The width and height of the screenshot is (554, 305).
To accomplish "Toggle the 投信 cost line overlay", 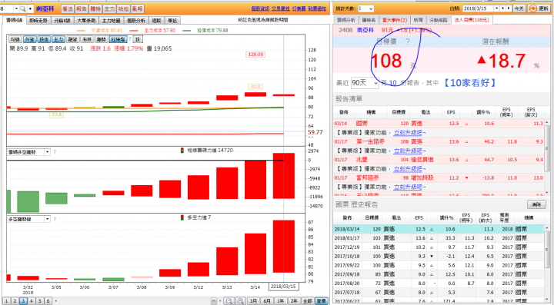I will click(44, 39).
